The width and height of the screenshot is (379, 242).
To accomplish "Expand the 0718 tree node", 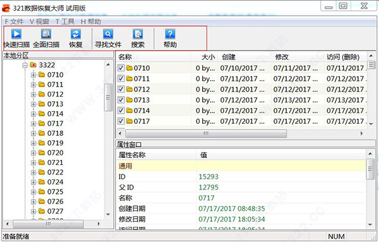I will point(33,133).
